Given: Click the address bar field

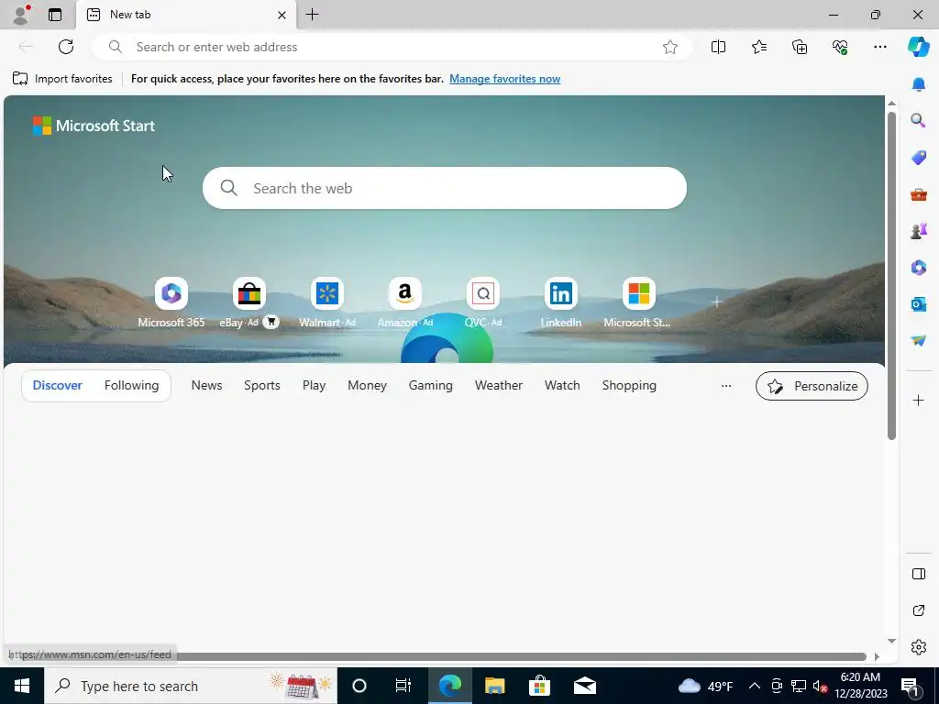Looking at the screenshot, I should pyautogui.click(x=392, y=47).
